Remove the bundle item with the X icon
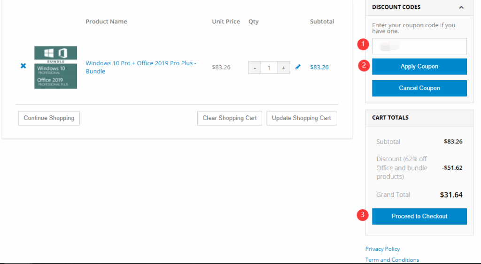The height and width of the screenshot is (264, 481). 23,66
